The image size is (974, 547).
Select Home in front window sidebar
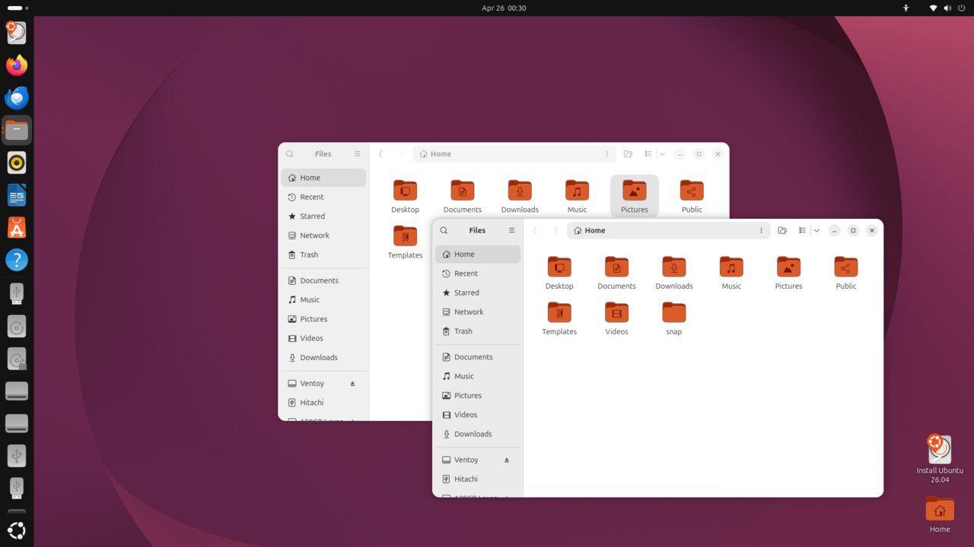tap(478, 254)
